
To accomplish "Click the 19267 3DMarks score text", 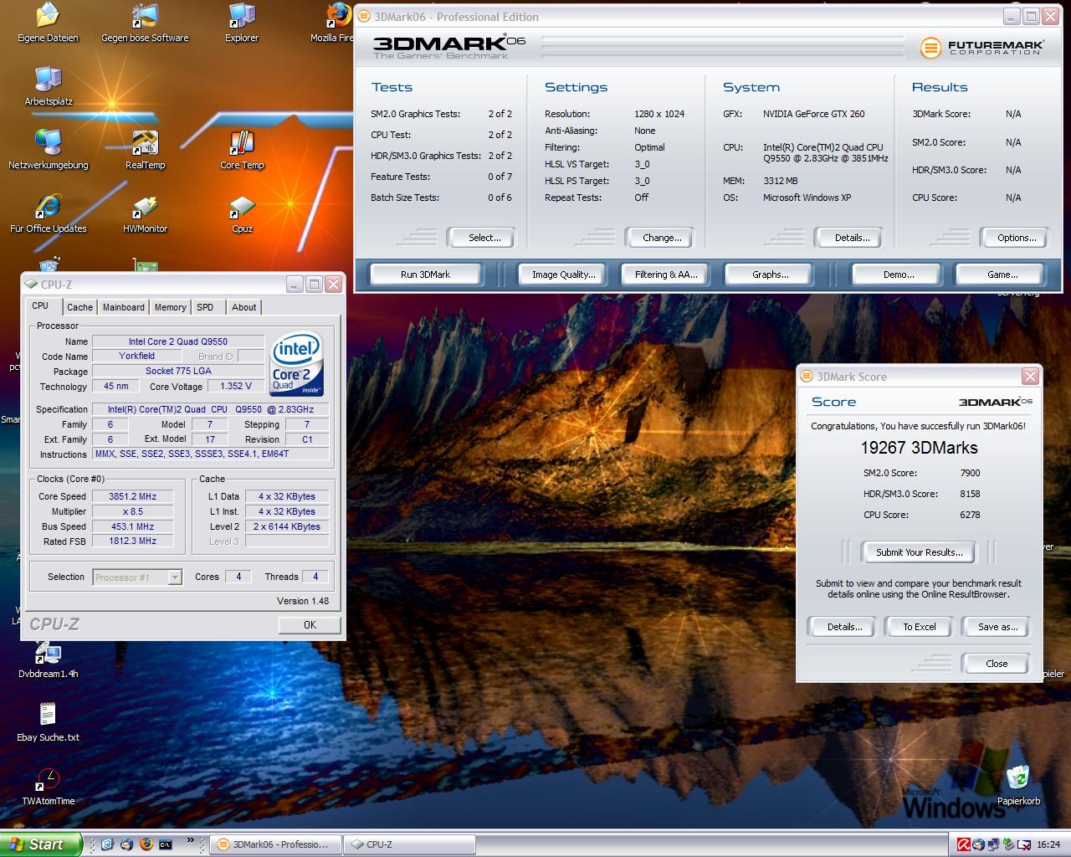I will 919,448.
